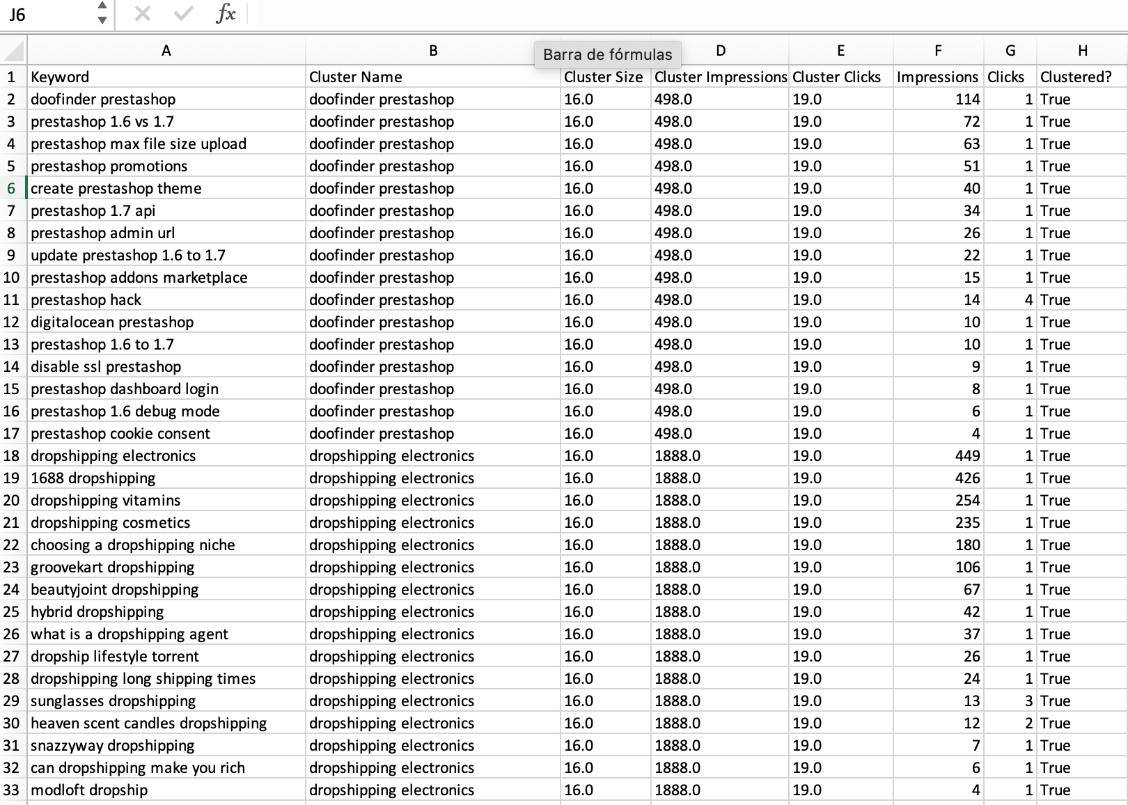Click Impressions value 449
1128x805 pixels.
coord(938,455)
